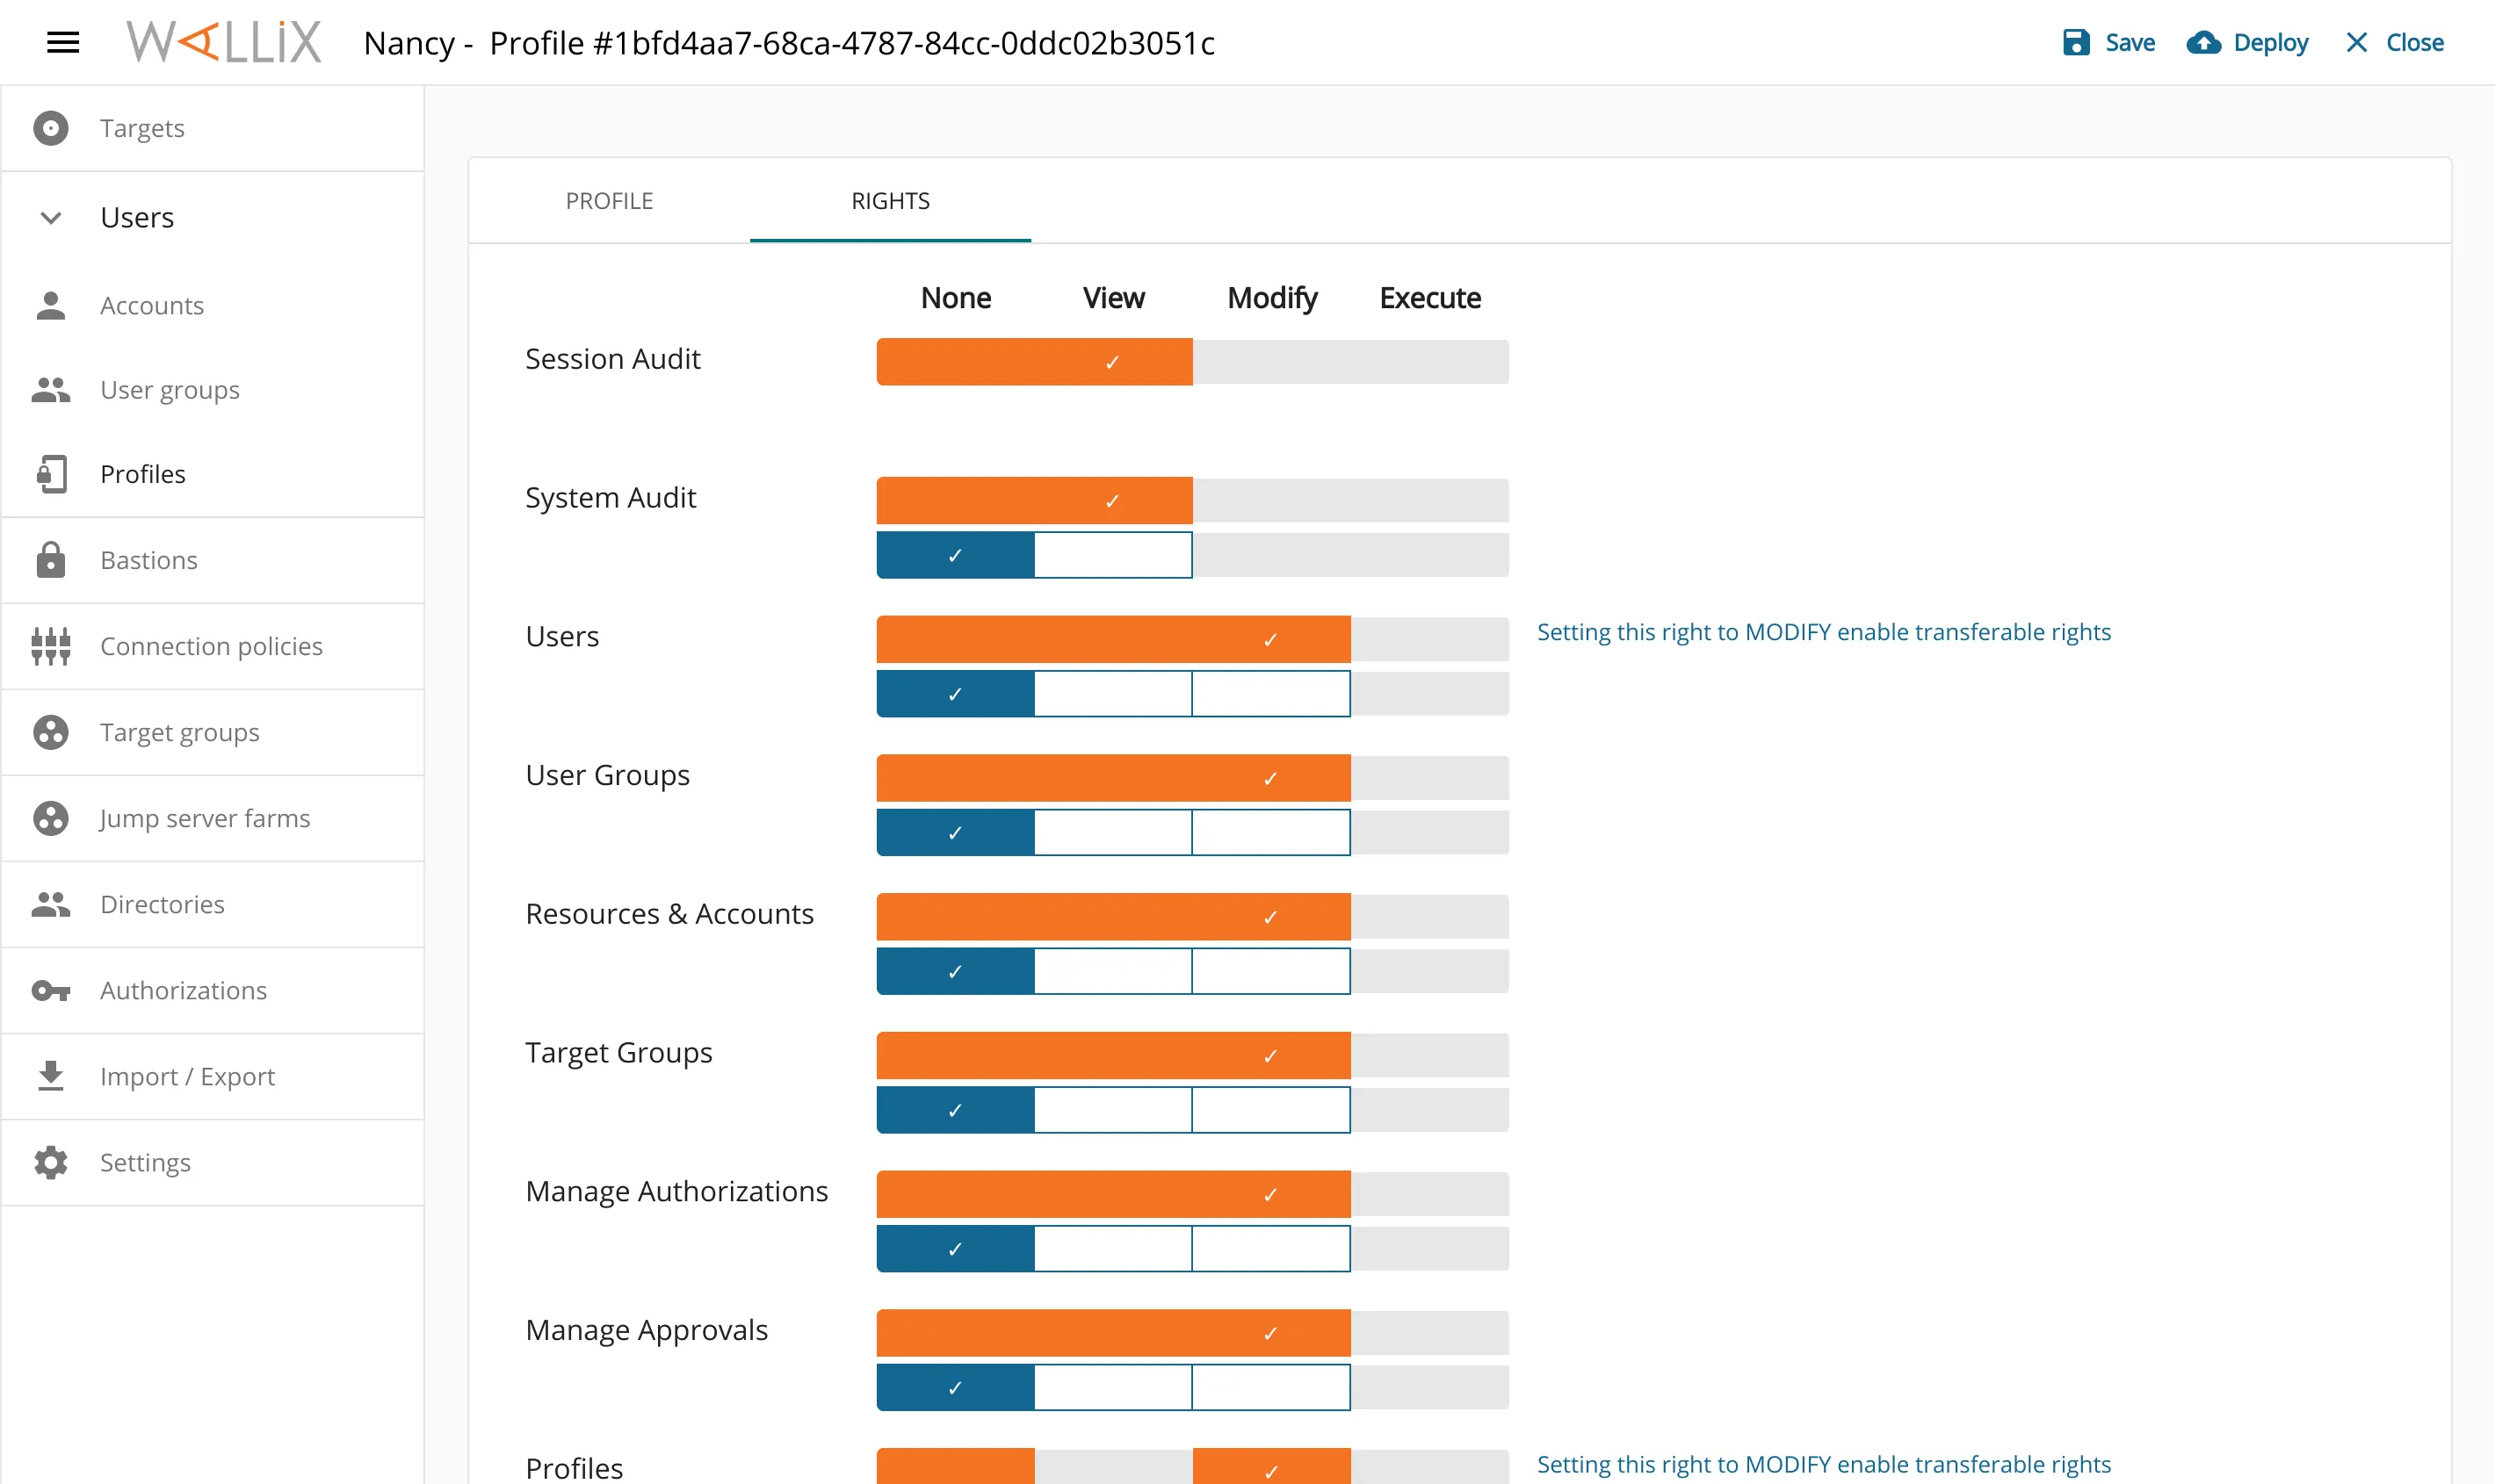Click the Resources & Accounts label
The width and height of the screenshot is (2495, 1484).
(669, 914)
